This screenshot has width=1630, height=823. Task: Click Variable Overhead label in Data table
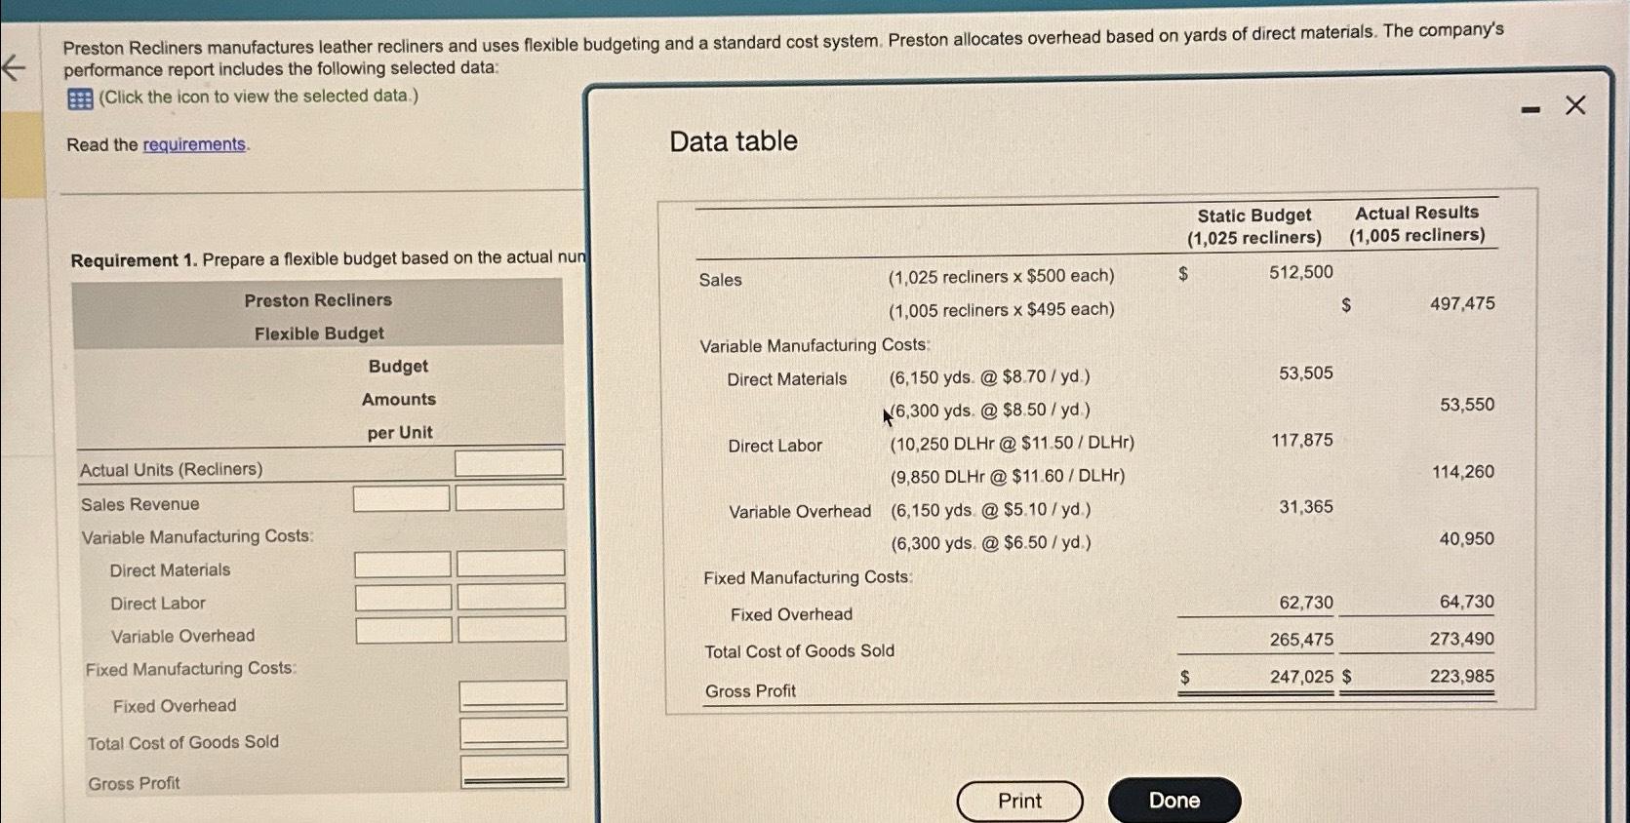[x=800, y=512]
